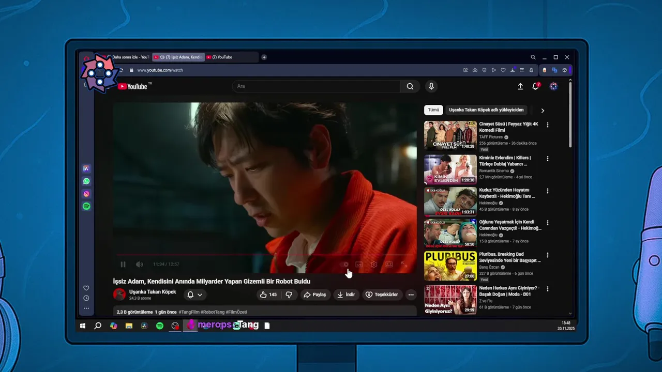Screen dimensions: 662x372
Task: Open the Uşanka Takan Köpek channel avatar
Action: point(119,295)
